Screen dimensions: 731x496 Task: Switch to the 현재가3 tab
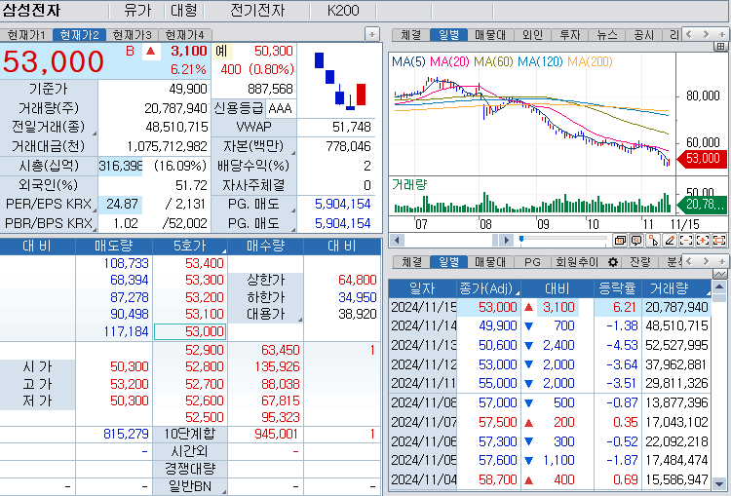[132, 34]
